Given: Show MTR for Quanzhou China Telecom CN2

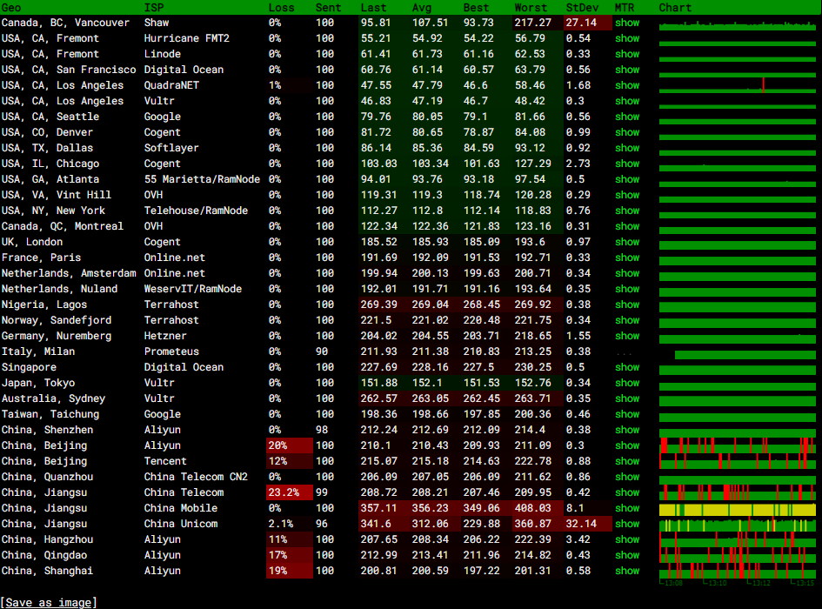Looking at the screenshot, I should coord(627,477).
